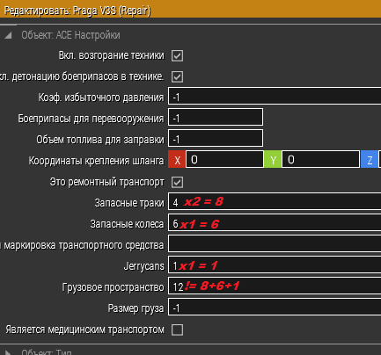Click the Запасные колеса label text
Viewport: 381px width, 355px height.
pos(127,224)
